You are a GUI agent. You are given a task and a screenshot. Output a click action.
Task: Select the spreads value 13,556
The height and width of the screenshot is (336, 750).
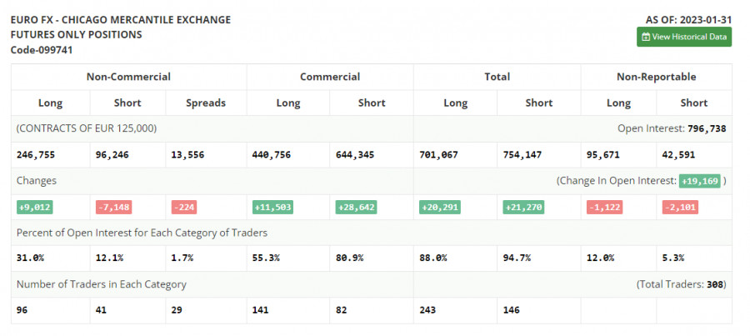point(187,155)
